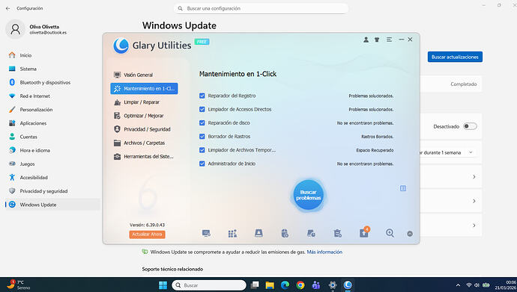Click Problemas solucionados for Accesos Directos
Screen dimensions: 517x292
click(x=371, y=109)
